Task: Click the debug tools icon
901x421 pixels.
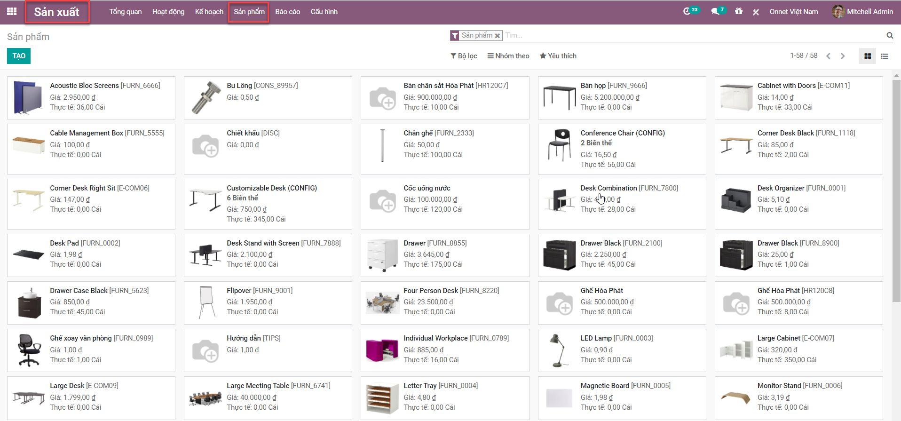Action: [756, 12]
